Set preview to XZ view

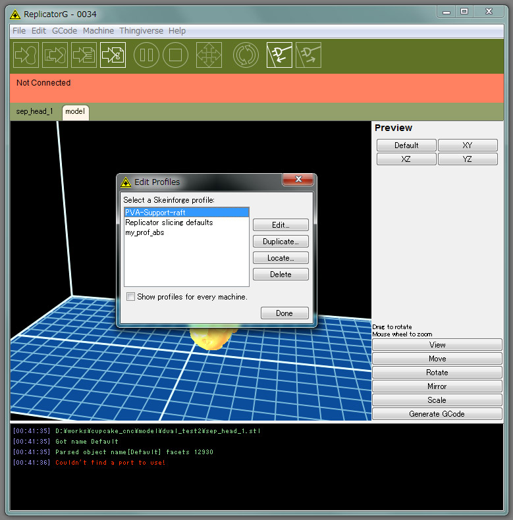tap(406, 159)
